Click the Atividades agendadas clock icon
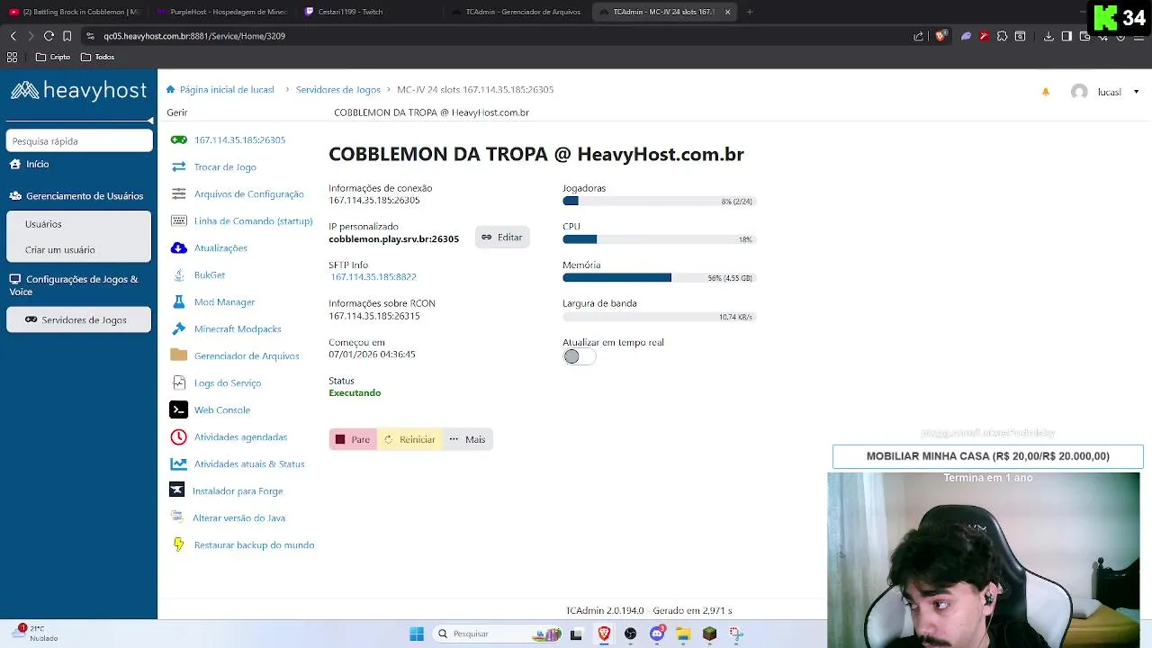The width and height of the screenshot is (1152, 648). 178,436
